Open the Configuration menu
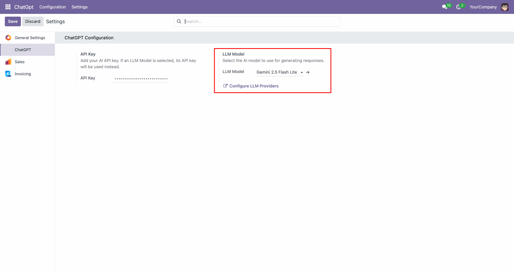514x272 pixels. pos(52,7)
